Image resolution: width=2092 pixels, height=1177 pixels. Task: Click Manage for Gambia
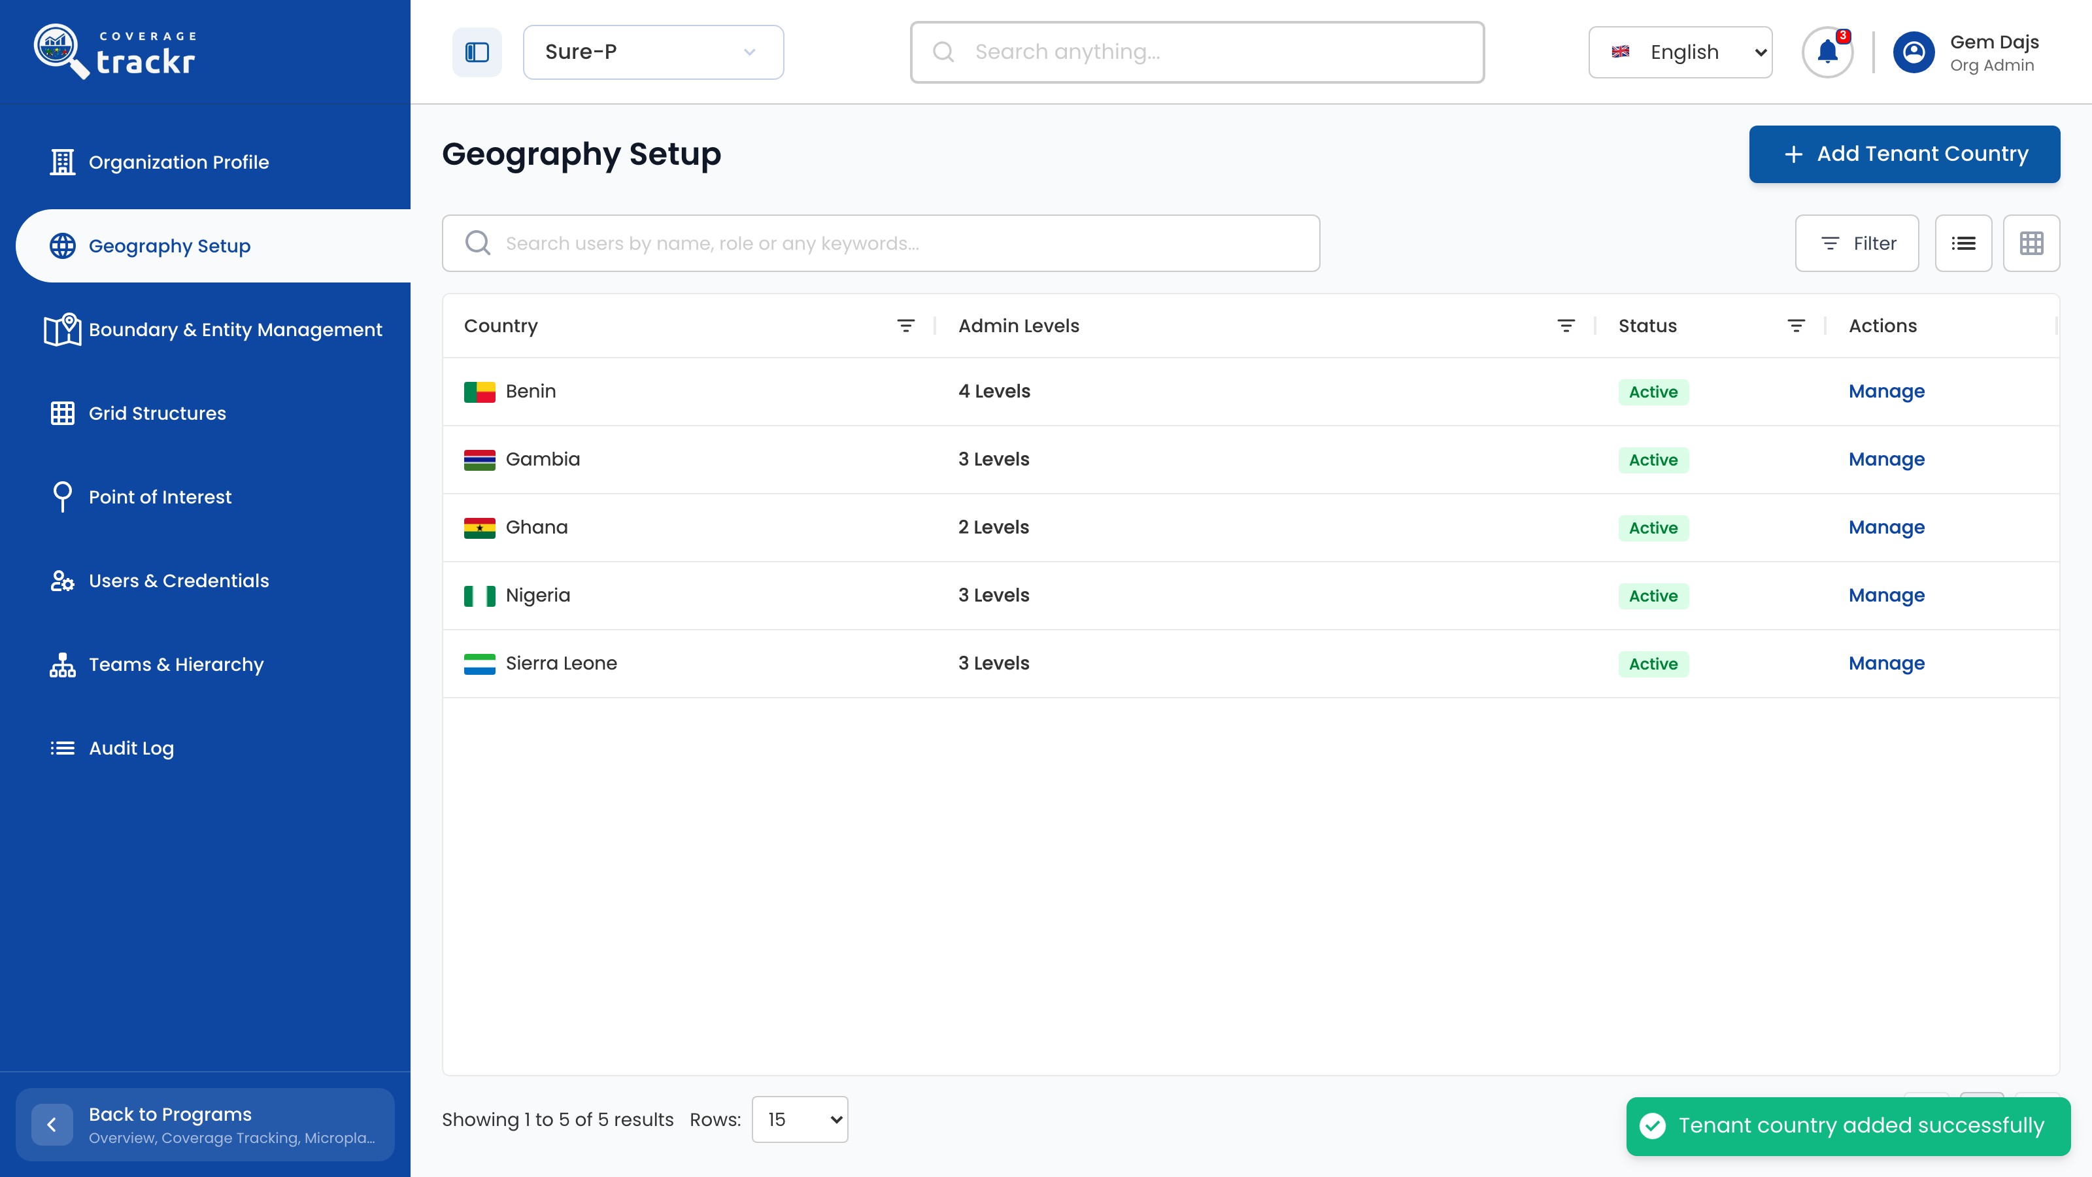coord(1887,460)
